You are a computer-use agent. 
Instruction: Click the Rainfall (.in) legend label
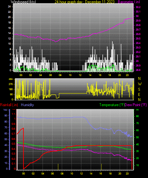[9, 105]
